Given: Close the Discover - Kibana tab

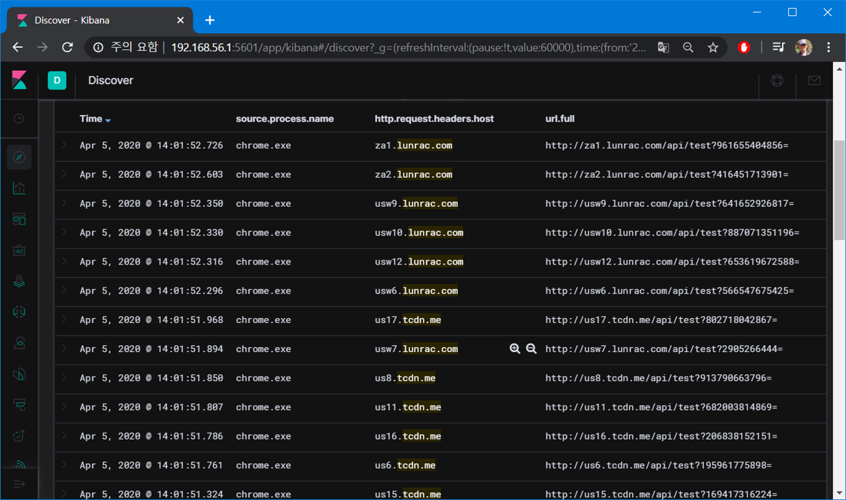Looking at the screenshot, I should (x=180, y=20).
